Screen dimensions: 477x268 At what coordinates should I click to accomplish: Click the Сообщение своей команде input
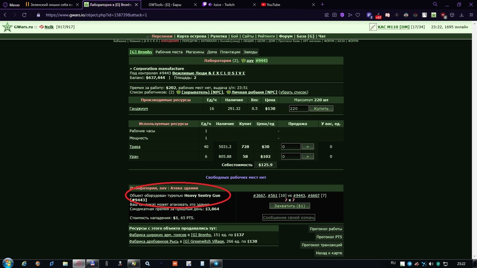tap(289, 217)
